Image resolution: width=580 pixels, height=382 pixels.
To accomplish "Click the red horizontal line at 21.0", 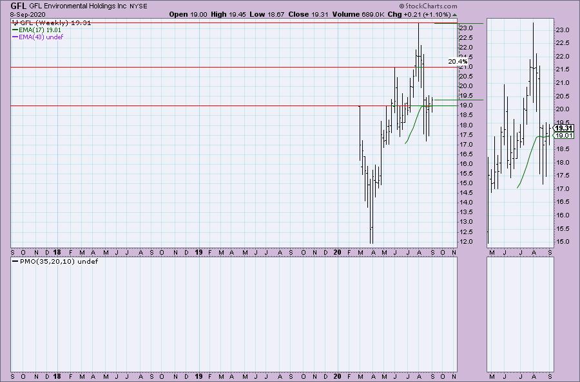I will click(234, 67).
